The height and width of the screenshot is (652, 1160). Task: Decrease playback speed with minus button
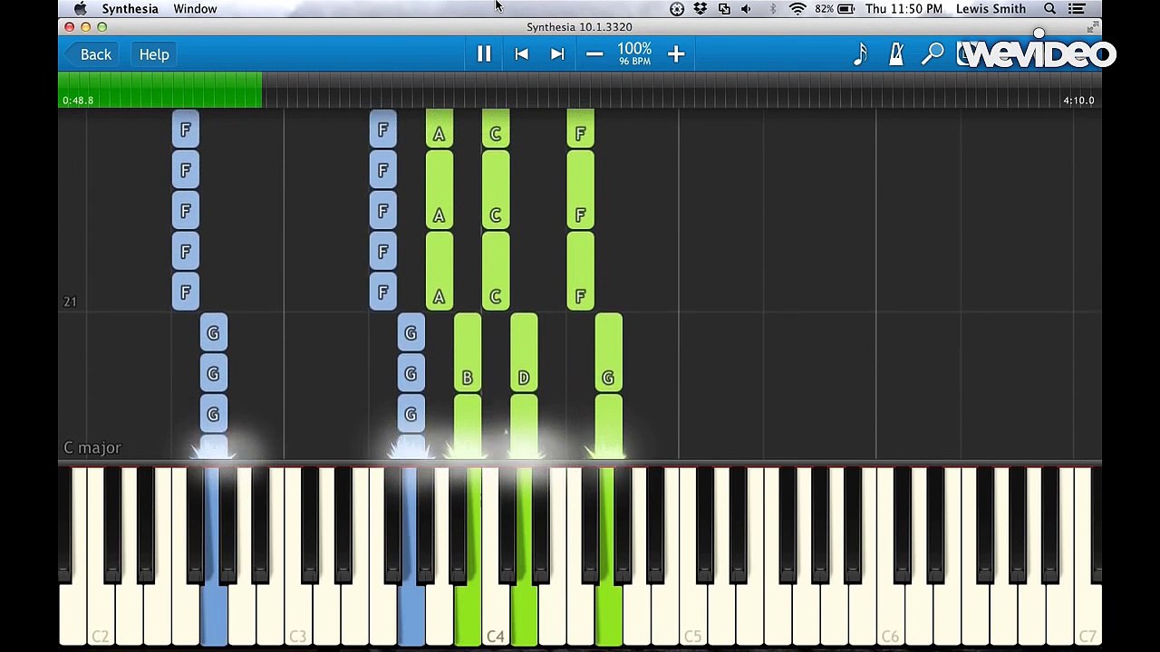[594, 54]
